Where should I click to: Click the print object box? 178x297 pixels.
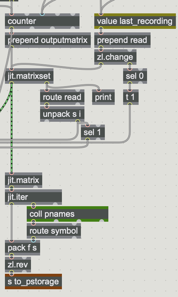pyautogui.click(x=103, y=97)
